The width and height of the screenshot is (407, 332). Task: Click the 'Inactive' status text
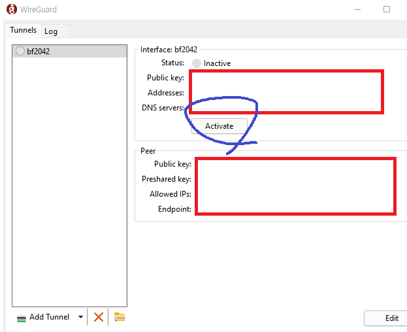coord(218,63)
